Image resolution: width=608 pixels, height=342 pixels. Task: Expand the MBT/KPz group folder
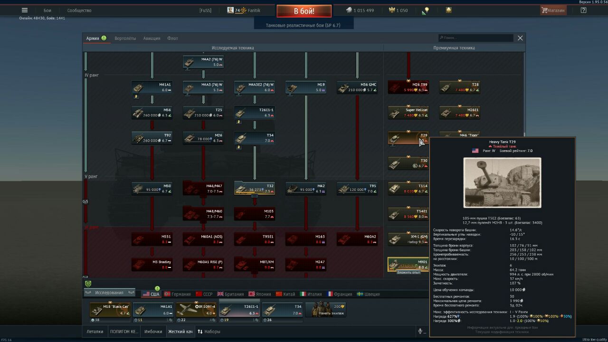tap(255, 264)
